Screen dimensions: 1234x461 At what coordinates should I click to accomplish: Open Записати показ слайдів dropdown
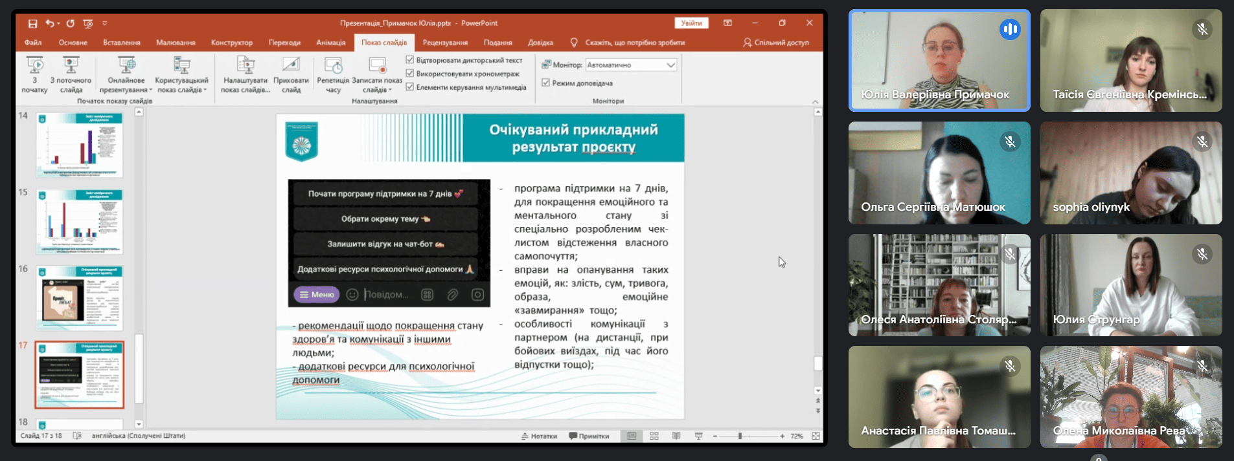point(376,75)
